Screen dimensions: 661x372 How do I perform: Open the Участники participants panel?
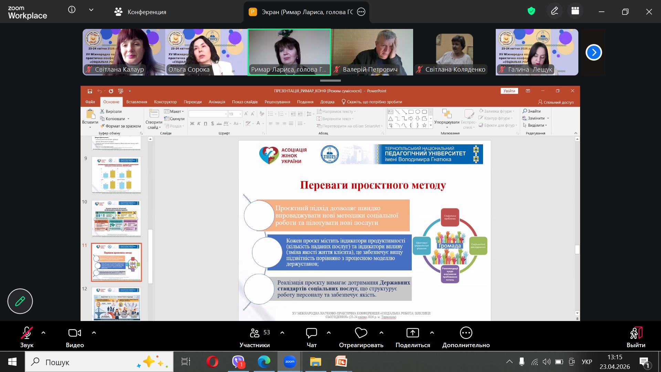click(255, 333)
